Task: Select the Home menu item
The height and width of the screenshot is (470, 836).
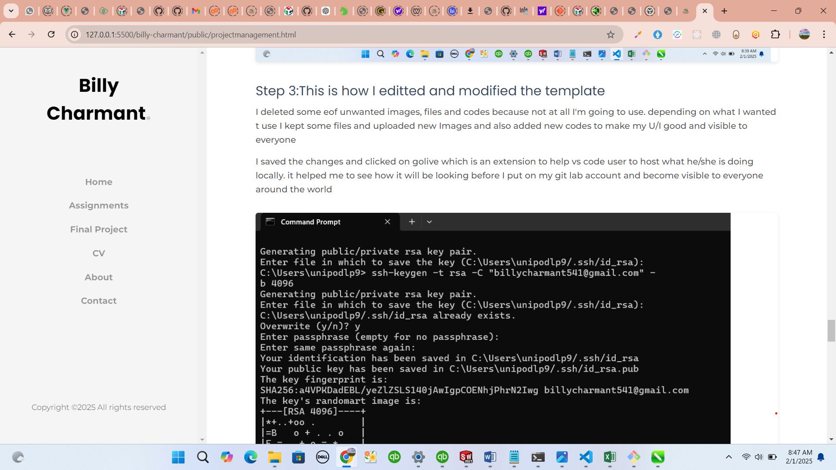Action: point(99,182)
